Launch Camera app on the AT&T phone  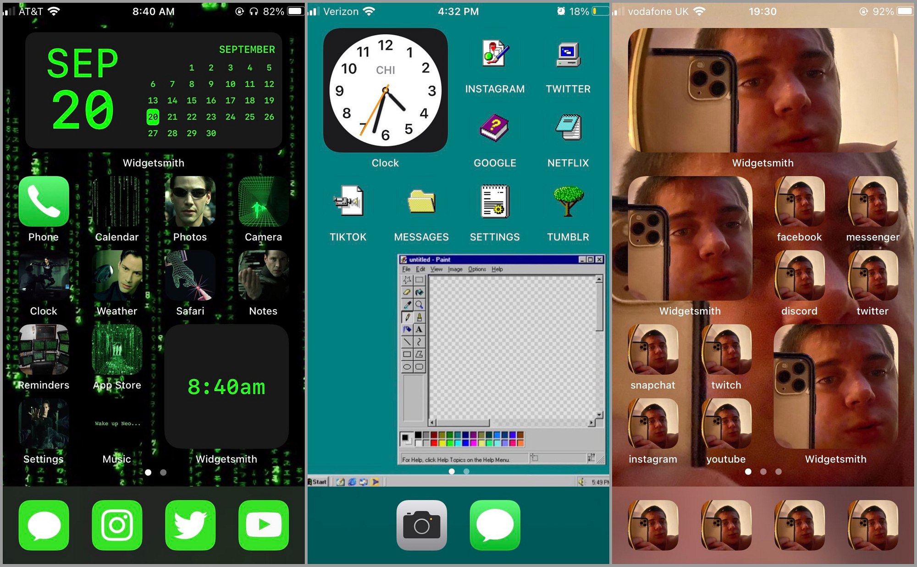point(264,201)
